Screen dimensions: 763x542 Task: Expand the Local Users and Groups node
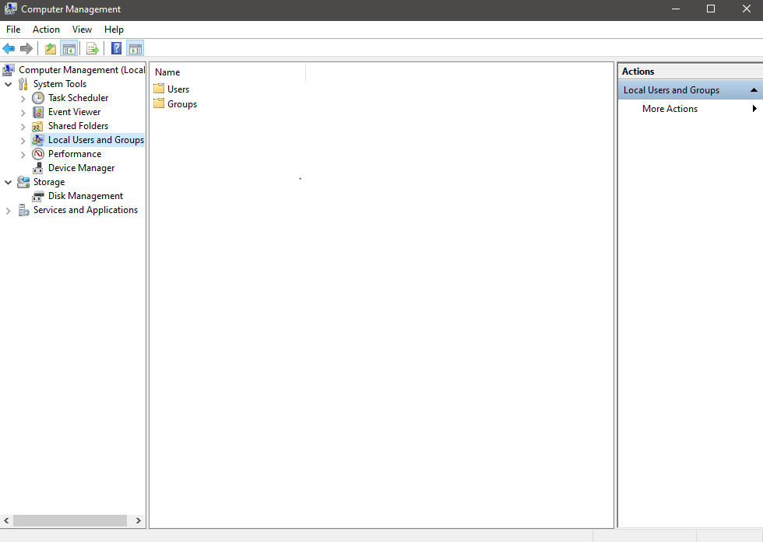click(x=23, y=141)
